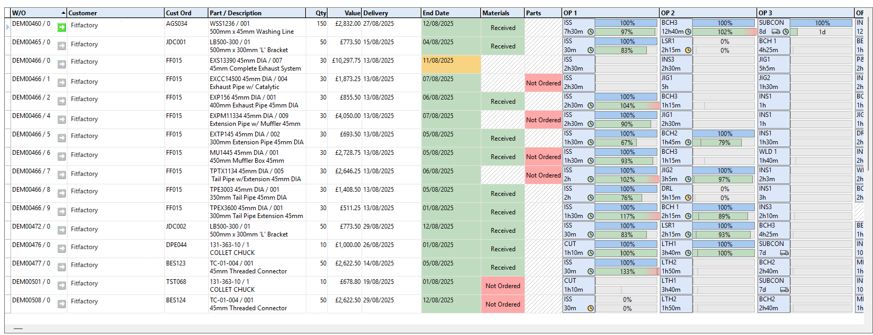The height and width of the screenshot is (335, 873).
Task: Click the grey arrow icon for DEM00477 / 0
Action: (62, 267)
